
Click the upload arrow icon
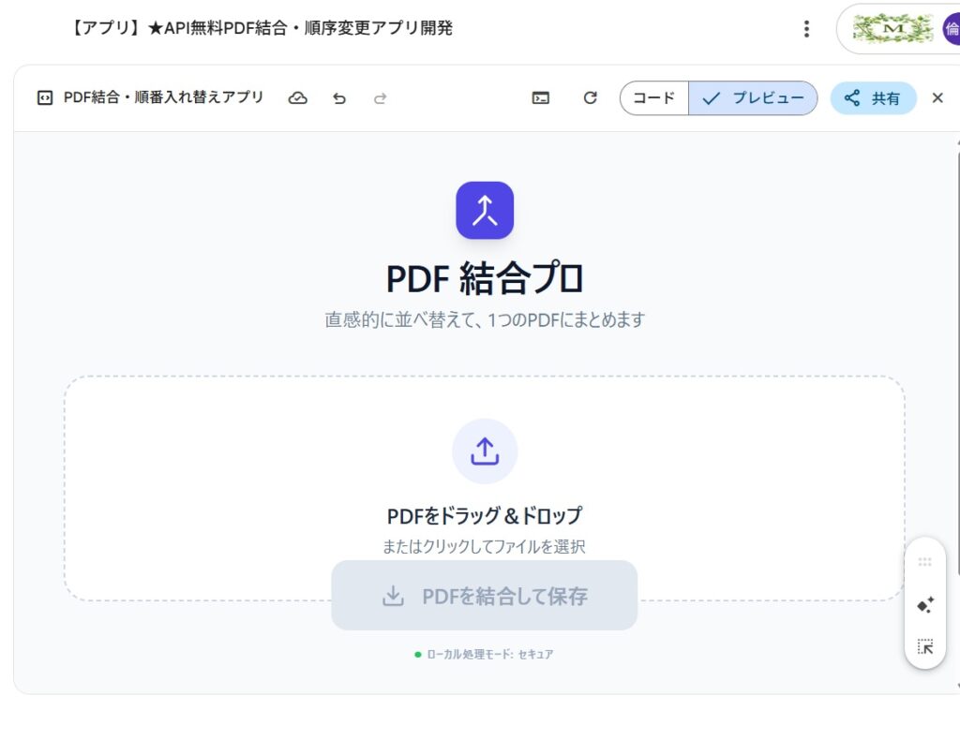click(x=485, y=451)
